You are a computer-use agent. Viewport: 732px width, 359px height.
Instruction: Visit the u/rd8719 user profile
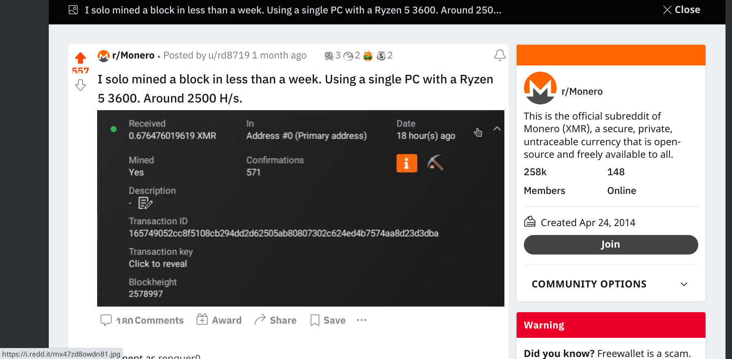click(x=229, y=55)
